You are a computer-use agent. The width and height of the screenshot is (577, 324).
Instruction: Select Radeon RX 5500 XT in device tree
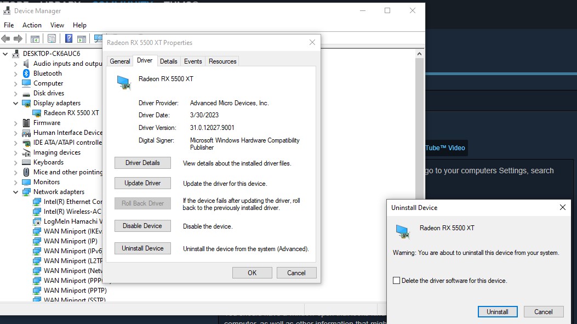[x=71, y=113]
